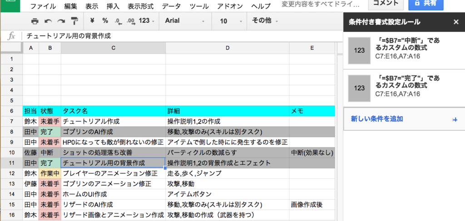Click the 新しい条件を追加 link
The image size is (465, 221).
pyautogui.click(x=377, y=119)
